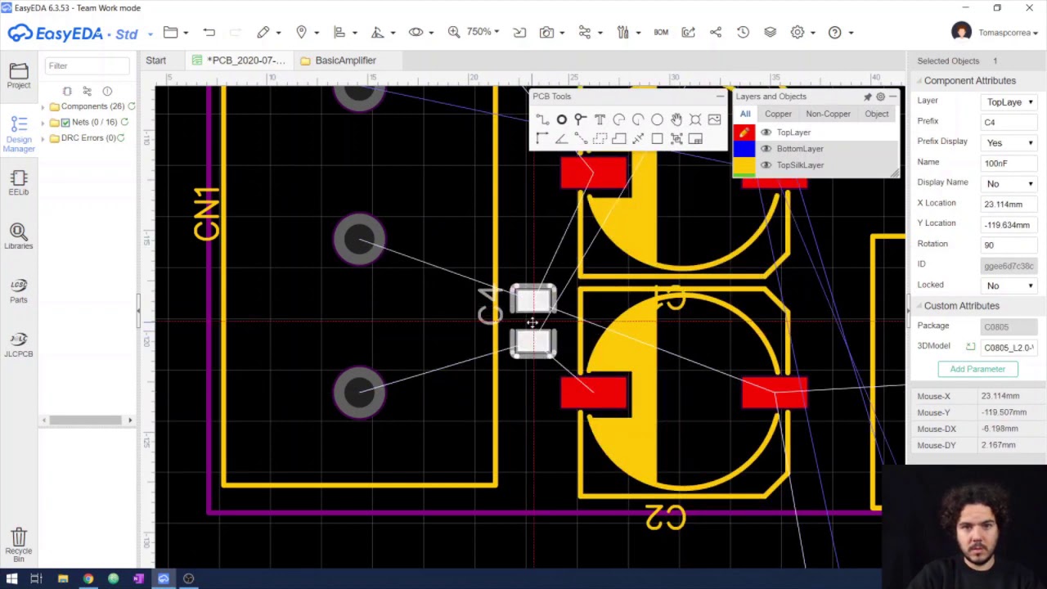This screenshot has width=1047, height=589.
Task: Select the Group/Ungroup tool in PCB Tools
Action: pos(676,139)
